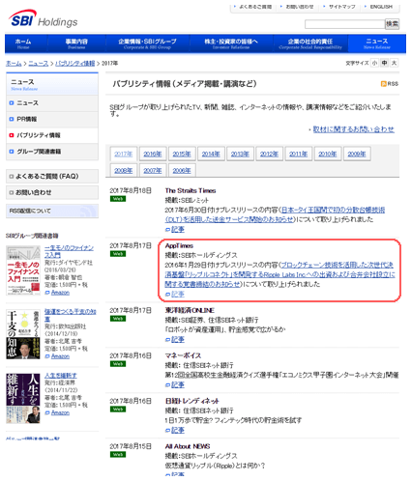Select the 2006年 year tab
The image size is (411, 481).
coord(182,170)
